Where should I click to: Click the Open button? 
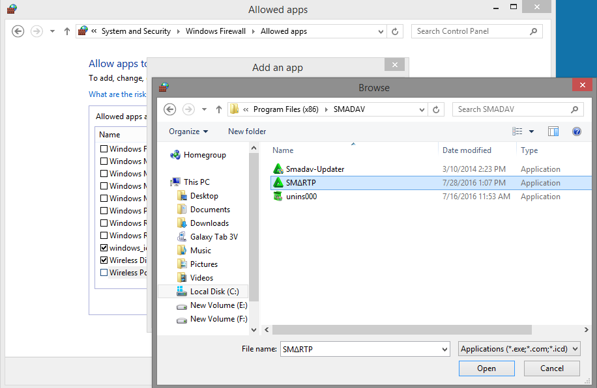487,368
